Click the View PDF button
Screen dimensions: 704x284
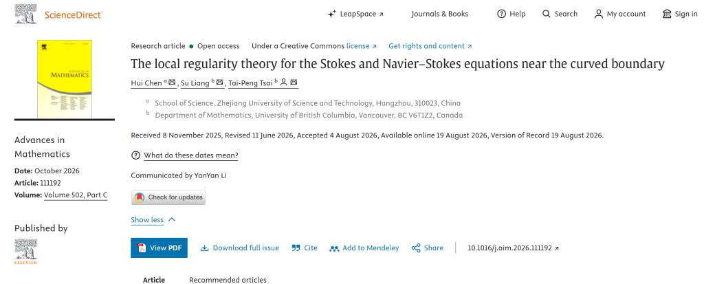click(x=159, y=248)
